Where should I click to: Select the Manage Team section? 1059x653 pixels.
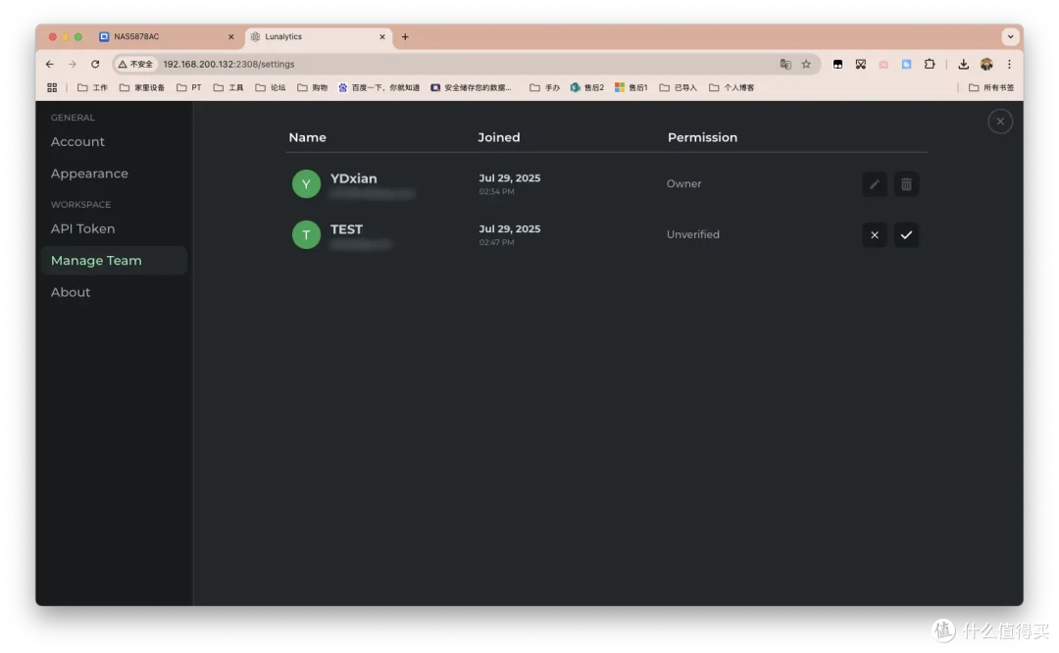coord(114,261)
